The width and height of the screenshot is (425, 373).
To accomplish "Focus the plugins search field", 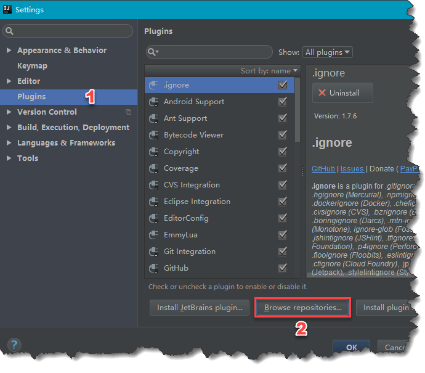I will click(209, 52).
